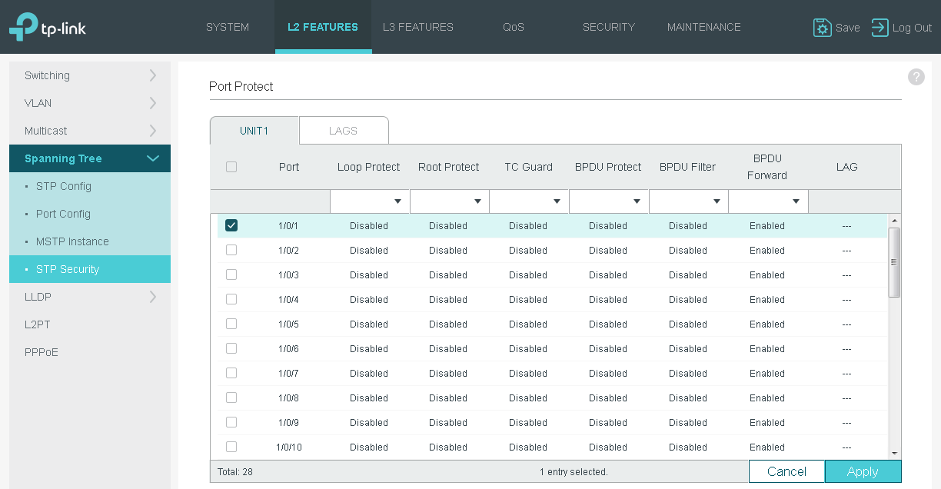Open the L3 FEATURES top menu
The height and width of the screenshot is (489, 941).
(418, 27)
